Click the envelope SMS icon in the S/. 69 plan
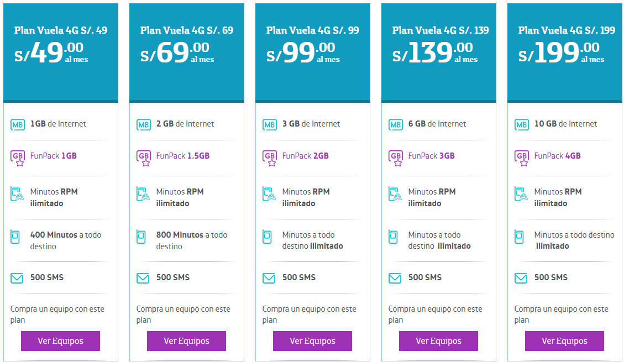The width and height of the screenshot is (624, 362). (x=143, y=278)
